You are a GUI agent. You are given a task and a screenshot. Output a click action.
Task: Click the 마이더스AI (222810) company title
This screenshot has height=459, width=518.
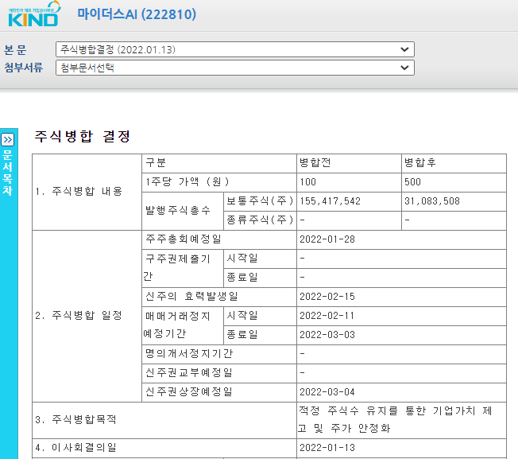click(137, 14)
